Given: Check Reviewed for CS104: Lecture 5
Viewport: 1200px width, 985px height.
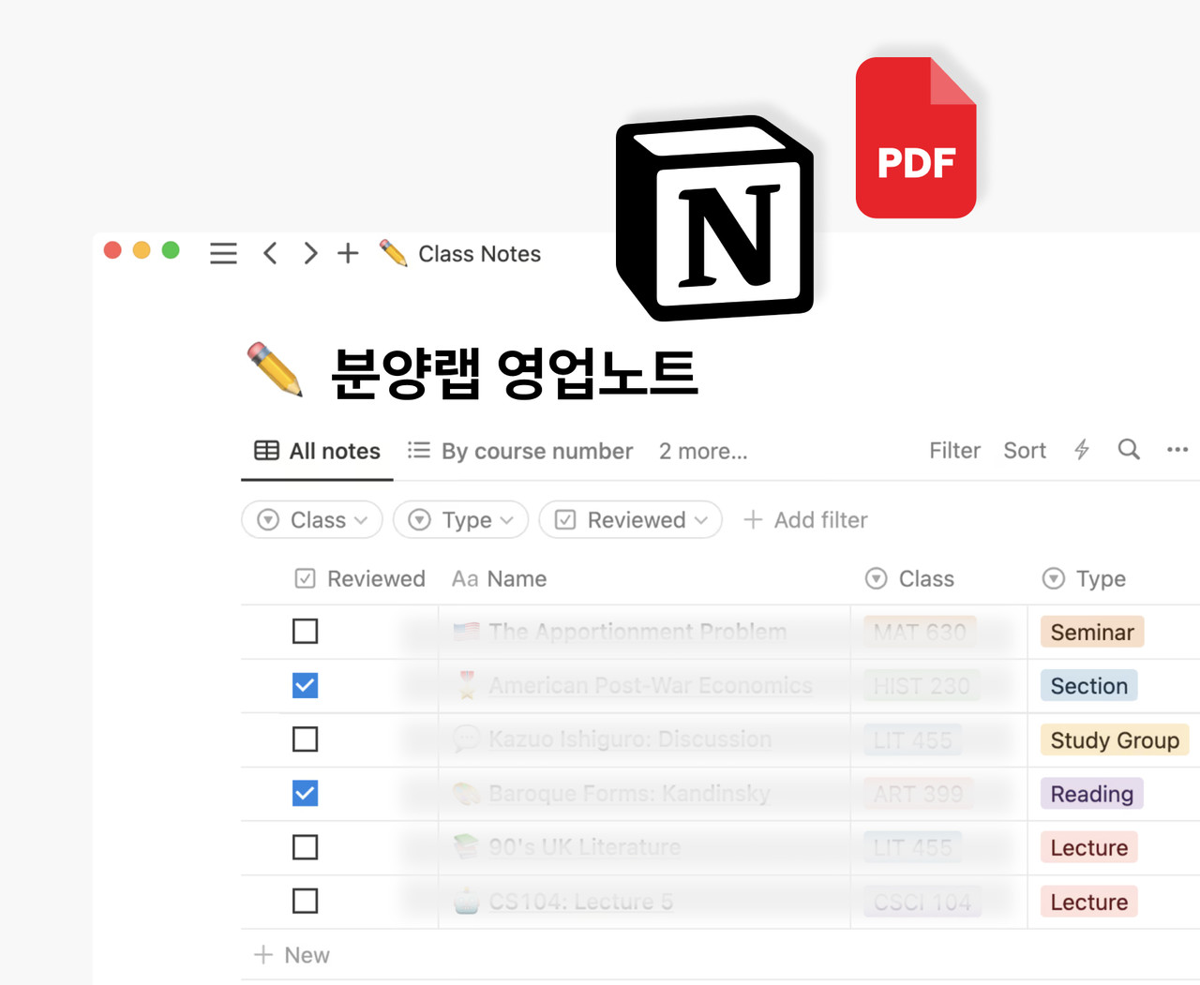Looking at the screenshot, I should [305, 901].
